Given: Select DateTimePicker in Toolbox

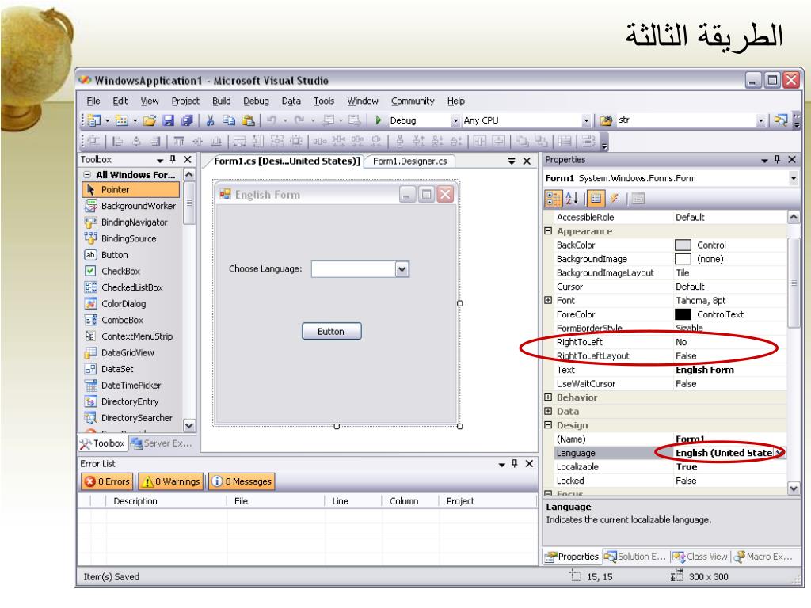Looking at the screenshot, I should 131,386.
